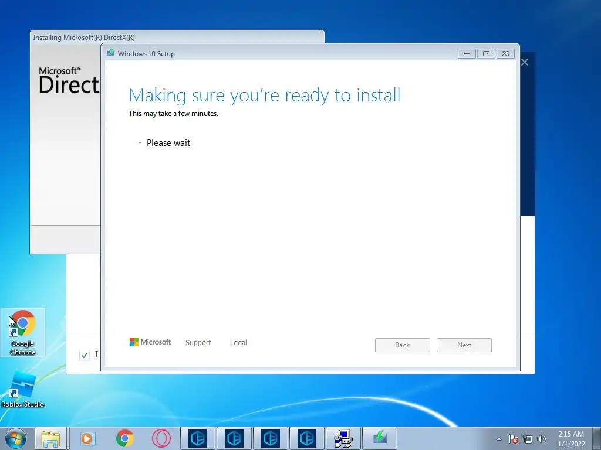
Task: Open the Start menu orb
Action: (x=16, y=438)
